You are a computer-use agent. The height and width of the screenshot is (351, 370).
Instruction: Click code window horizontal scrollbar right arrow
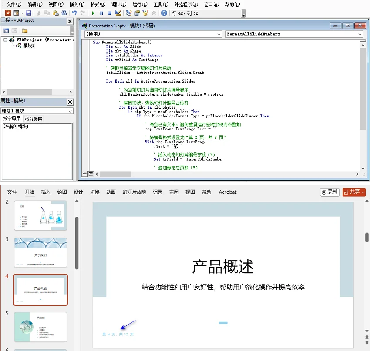(357, 174)
